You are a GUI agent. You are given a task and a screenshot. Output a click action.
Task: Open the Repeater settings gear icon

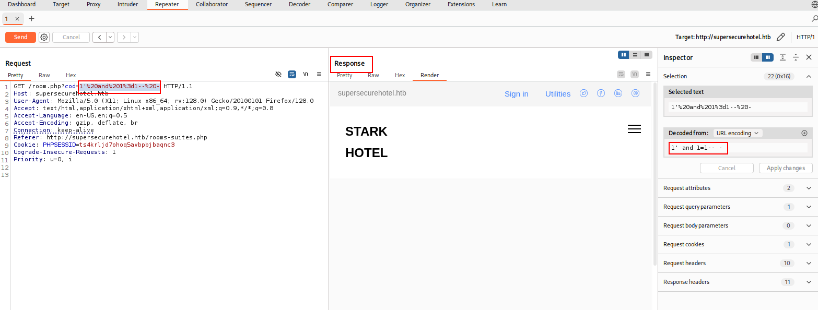pyautogui.click(x=44, y=37)
